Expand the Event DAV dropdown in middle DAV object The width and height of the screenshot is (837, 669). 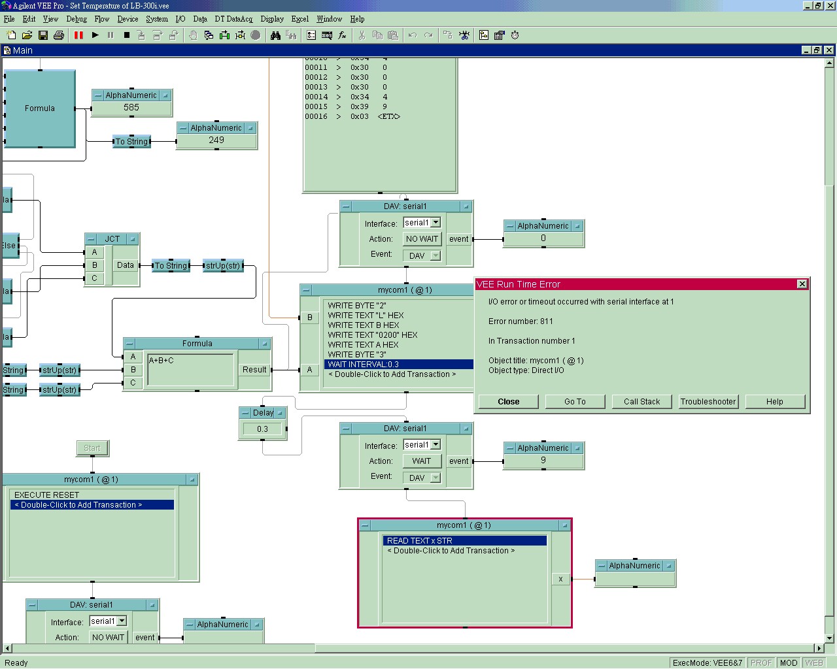tap(436, 478)
